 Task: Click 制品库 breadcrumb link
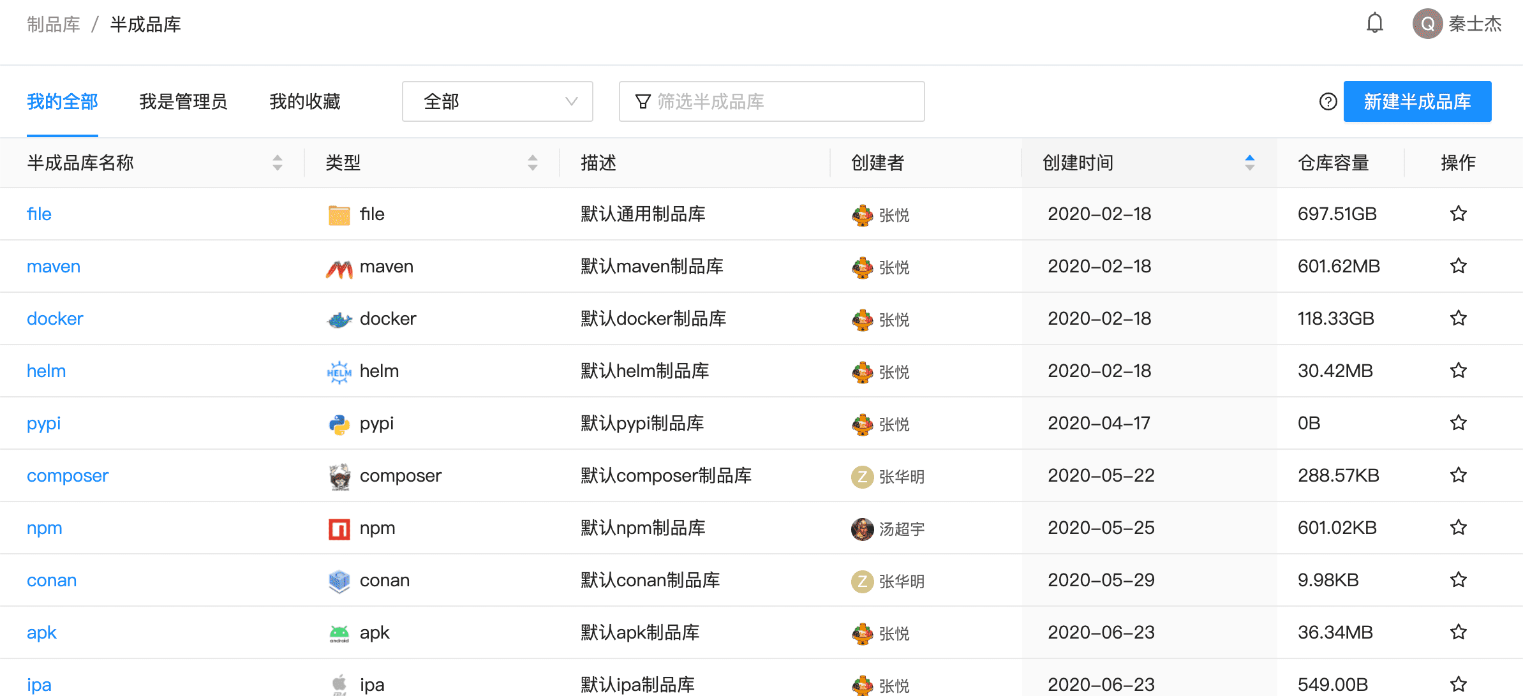click(x=54, y=24)
